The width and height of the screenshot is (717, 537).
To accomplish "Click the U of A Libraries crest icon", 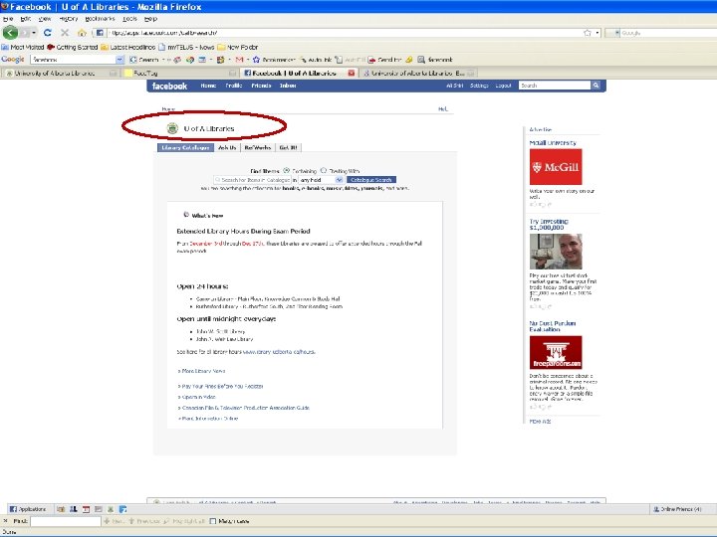I will tap(172, 128).
